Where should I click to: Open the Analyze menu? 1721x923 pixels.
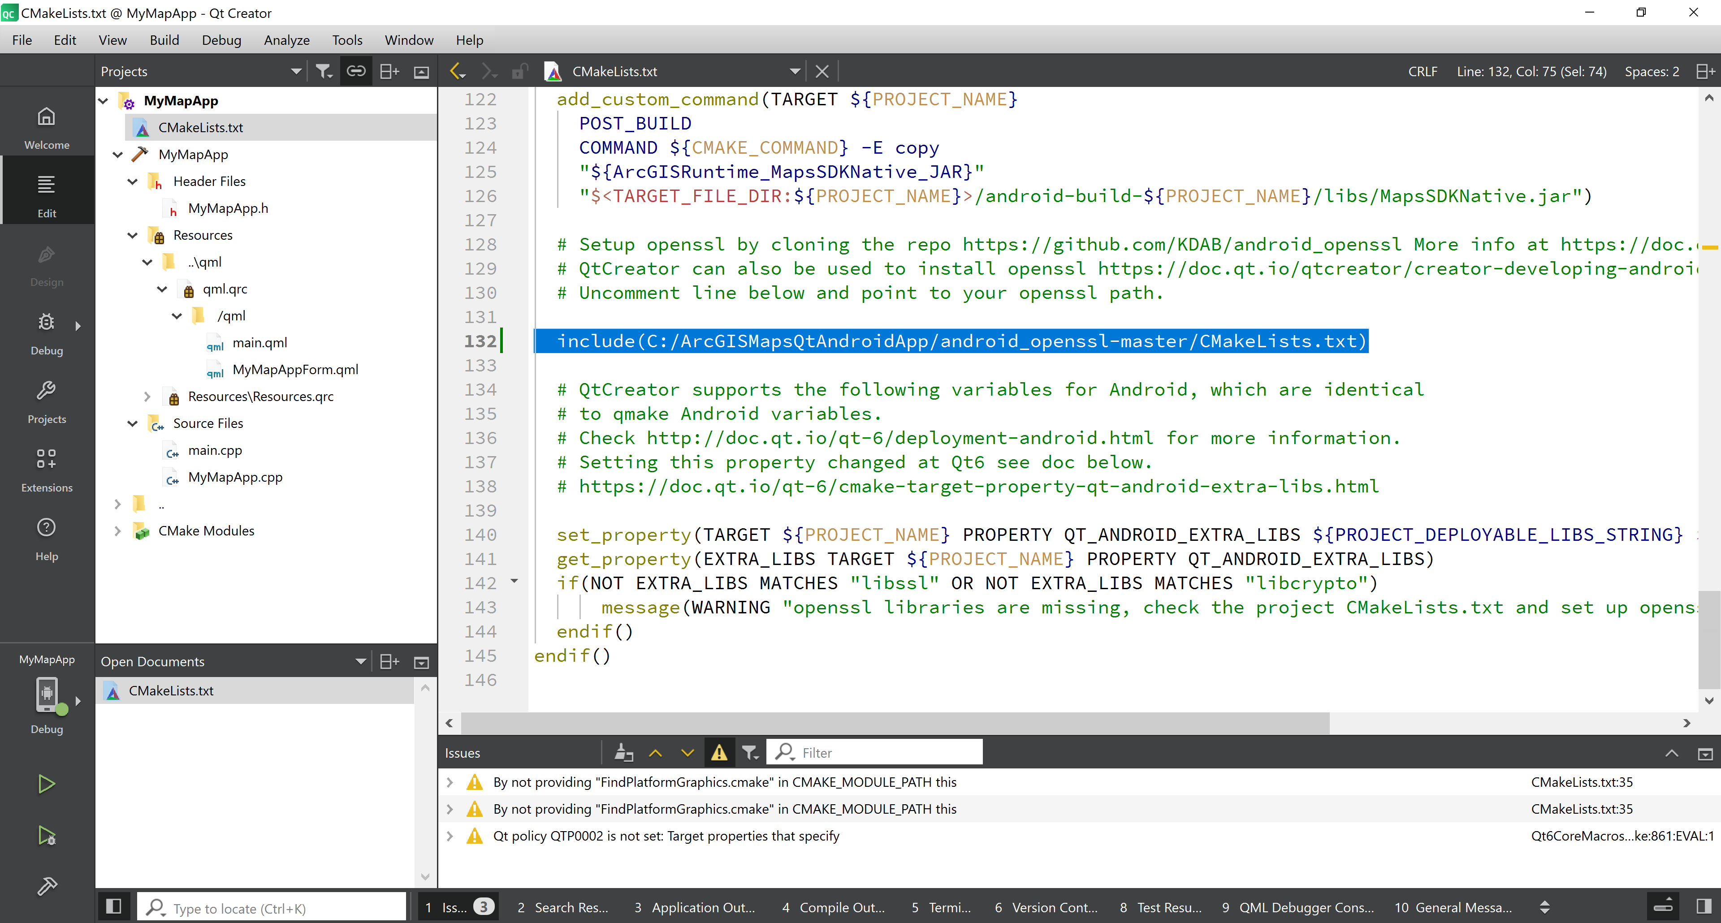pyautogui.click(x=287, y=40)
